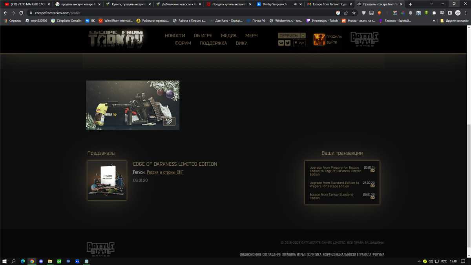Open the Лицензионное соглашение footer link
This screenshot has height=265, width=471.
[x=260, y=254]
